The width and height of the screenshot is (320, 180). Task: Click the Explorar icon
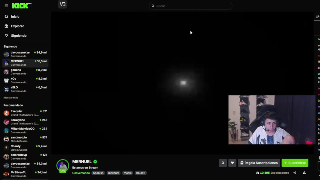tap(6, 26)
